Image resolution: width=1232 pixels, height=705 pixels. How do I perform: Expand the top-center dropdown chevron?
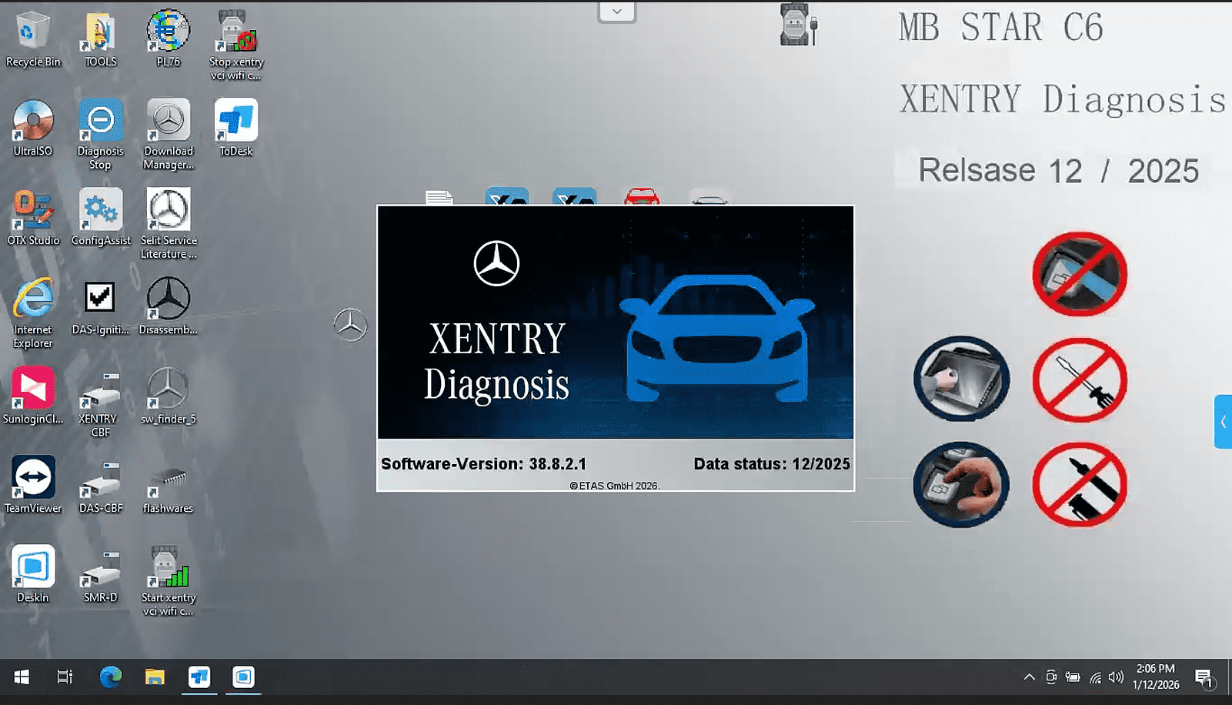(x=616, y=12)
